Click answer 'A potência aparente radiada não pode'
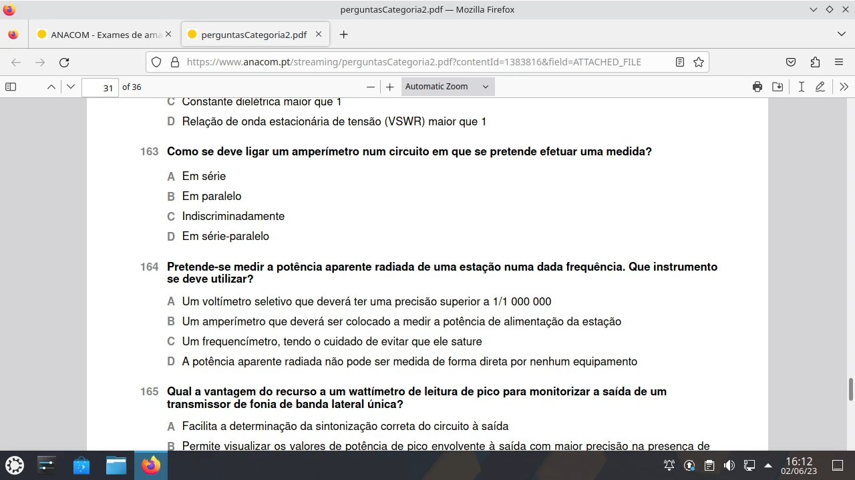855x480 pixels. click(x=409, y=362)
